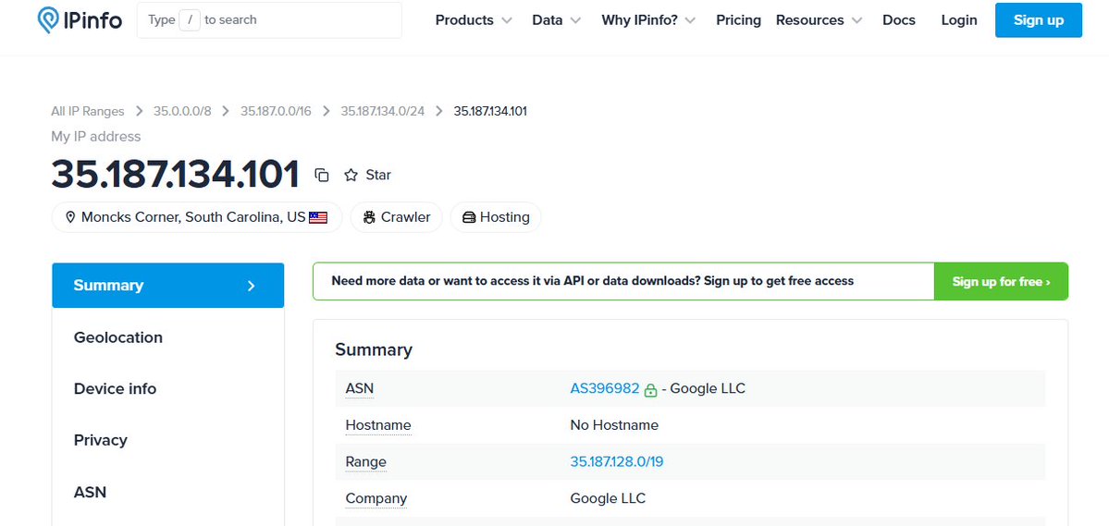The image size is (1109, 526).
Task: Open the Resources dropdown
Action: click(819, 20)
